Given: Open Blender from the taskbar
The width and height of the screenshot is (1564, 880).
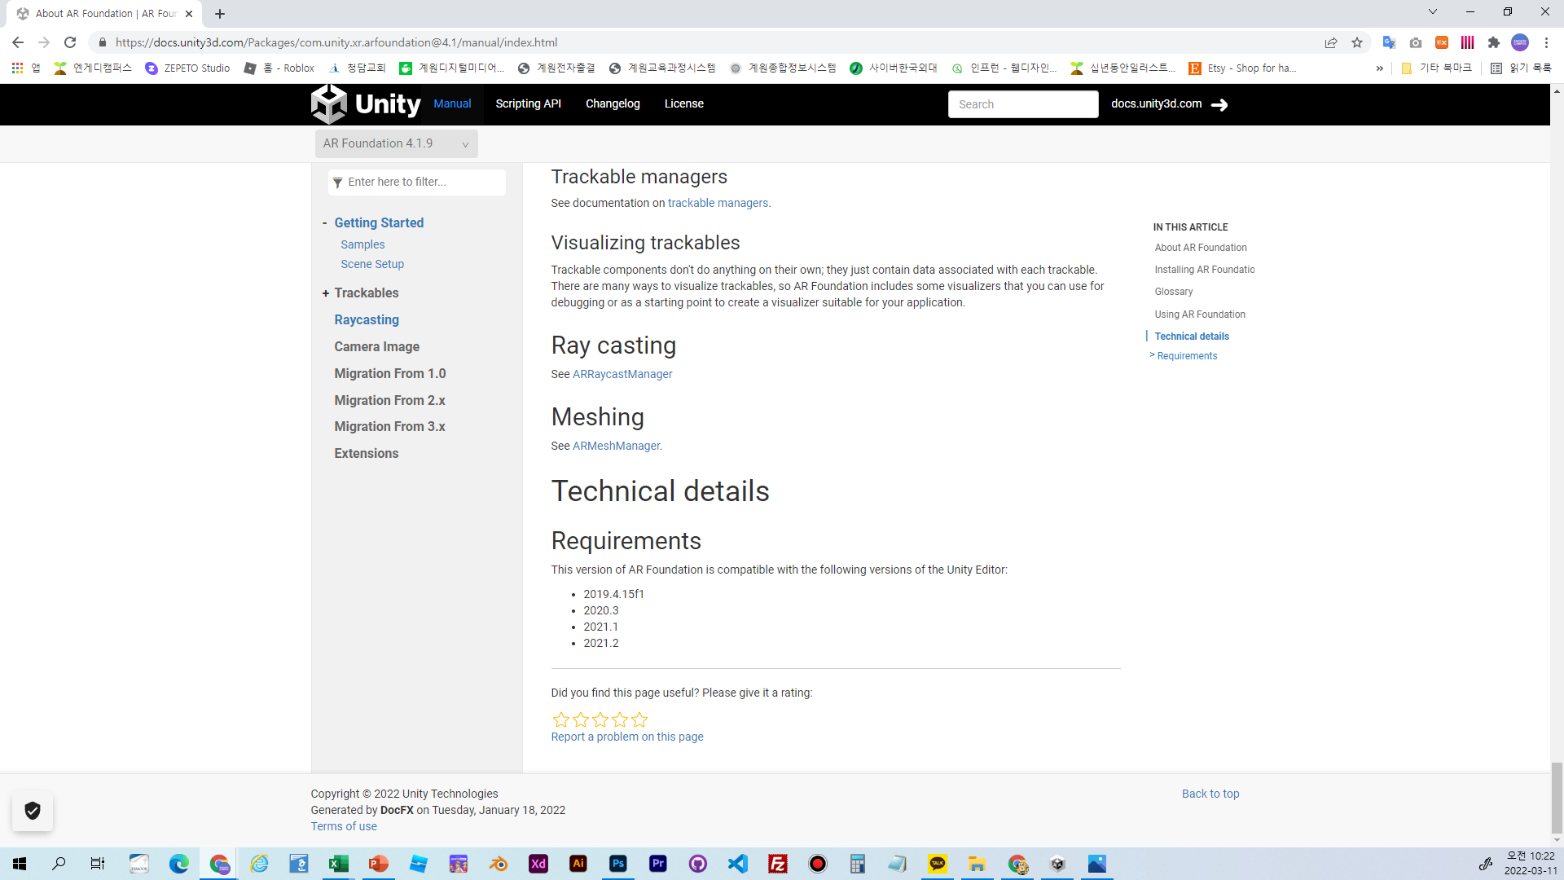Looking at the screenshot, I should [x=499, y=864].
